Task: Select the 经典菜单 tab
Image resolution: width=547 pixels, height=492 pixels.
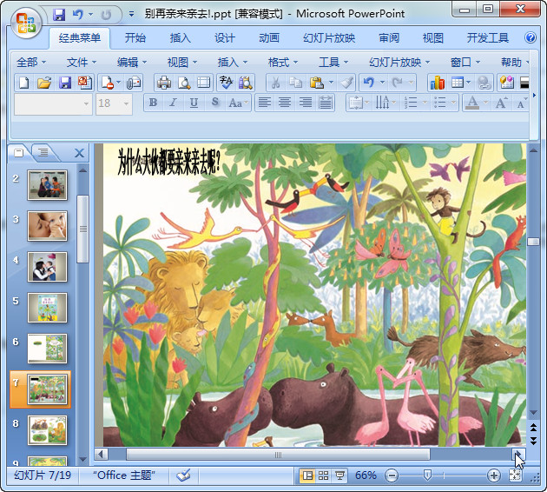Action: 80,37
